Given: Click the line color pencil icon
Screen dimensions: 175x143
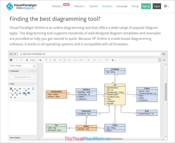Looking at the screenshot, I should (x=64, y=60).
